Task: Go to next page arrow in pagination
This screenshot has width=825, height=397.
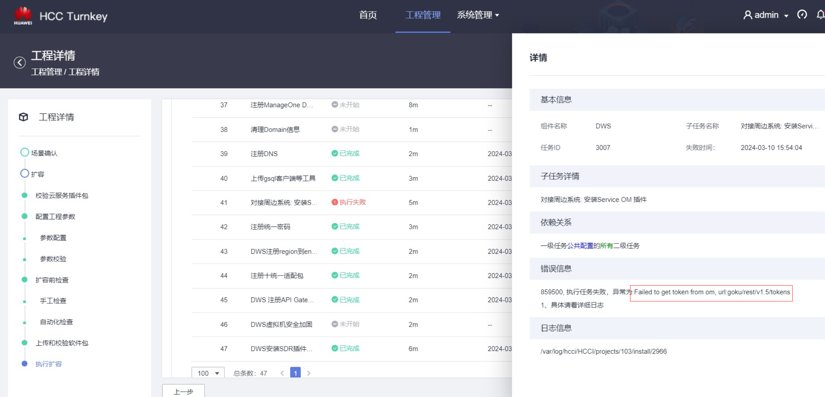Action: coord(309,373)
